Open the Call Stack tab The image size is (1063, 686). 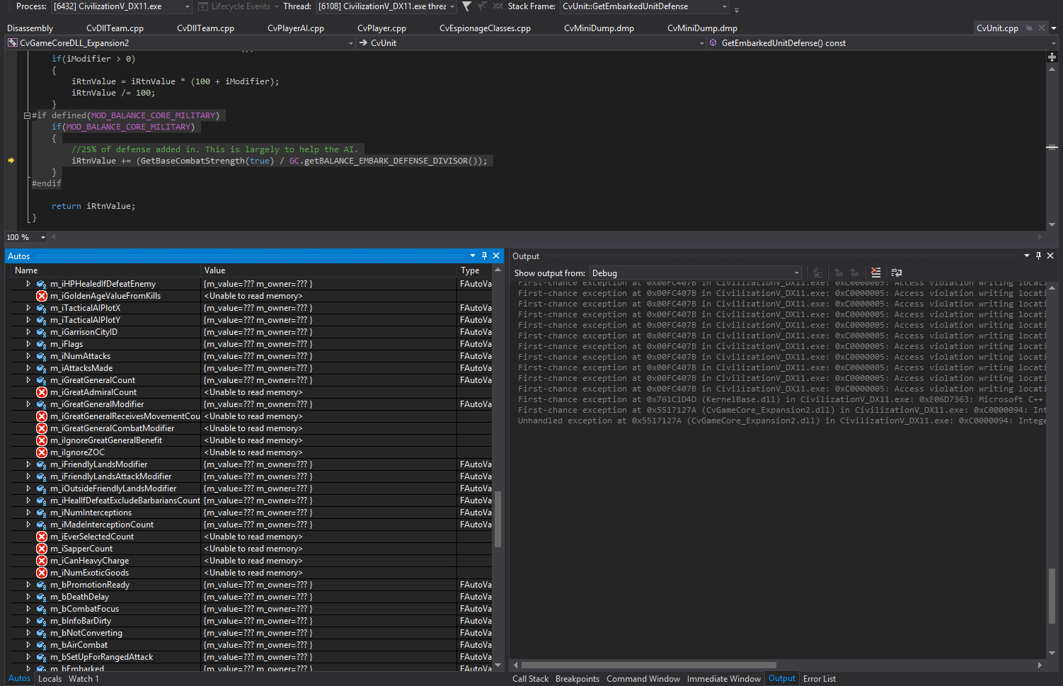tap(530, 678)
